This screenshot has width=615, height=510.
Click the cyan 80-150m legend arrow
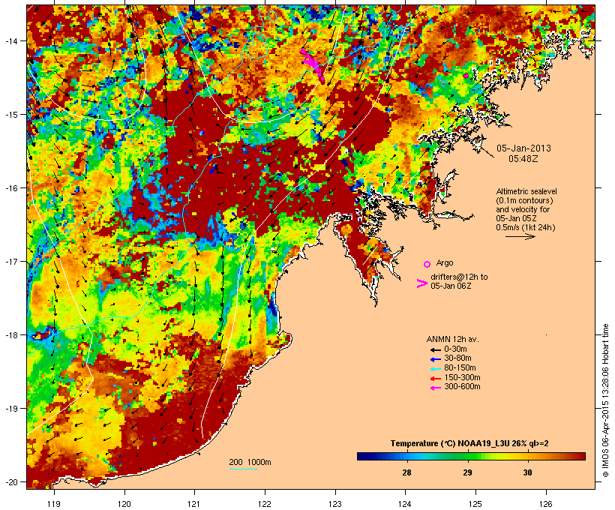436,369
